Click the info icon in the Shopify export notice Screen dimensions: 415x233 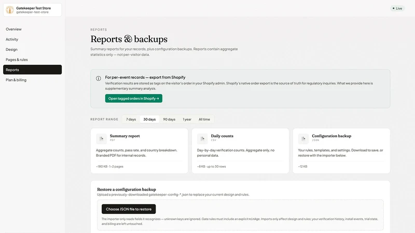point(99,78)
